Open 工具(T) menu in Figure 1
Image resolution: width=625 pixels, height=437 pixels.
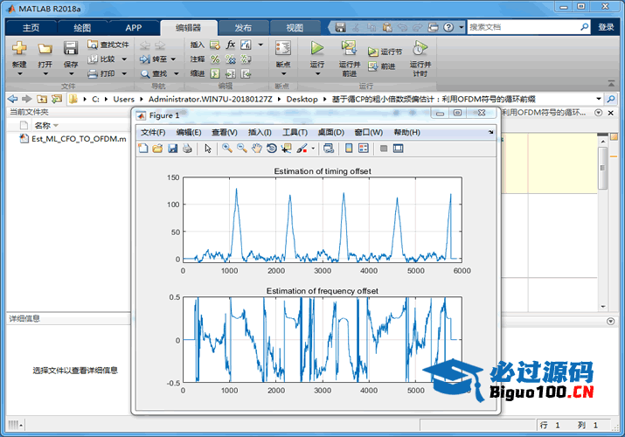295,132
